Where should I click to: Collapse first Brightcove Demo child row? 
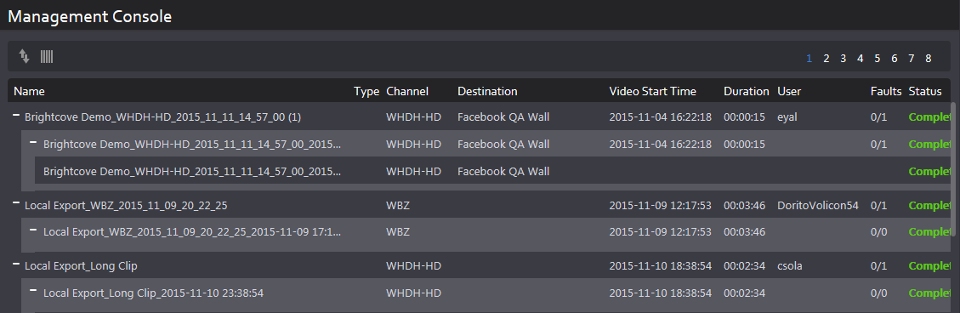pyautogui.click(x=34, y=142)
